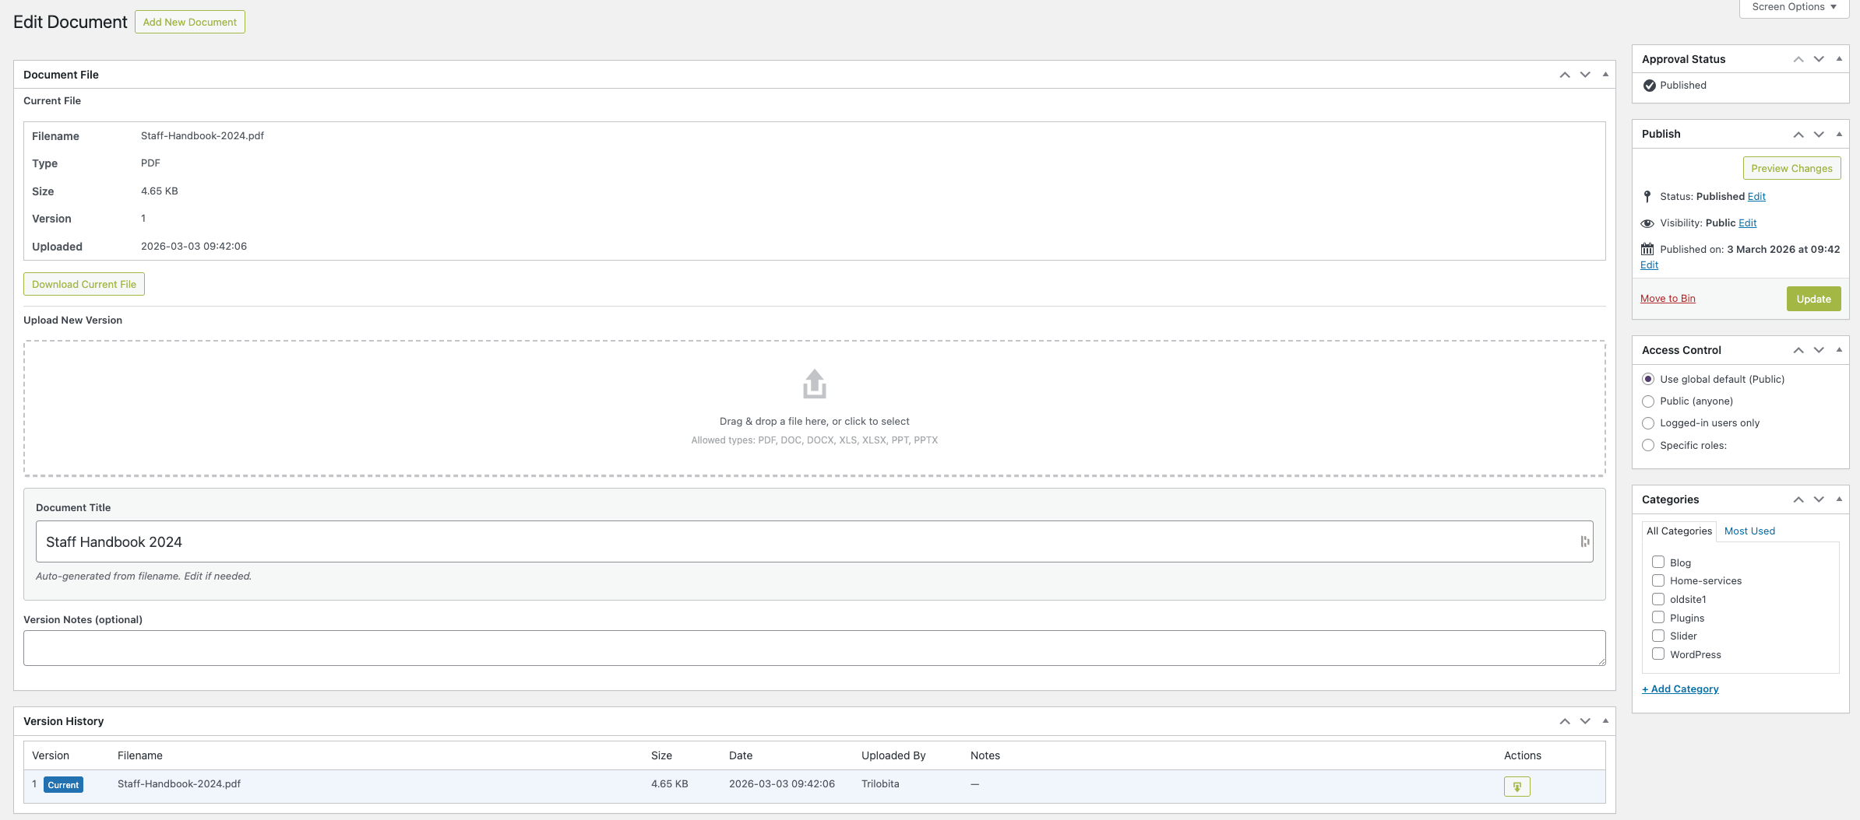Move Version History panel up
Image resolution: width=1860 pixels, height=820 pixels.
1564,721
